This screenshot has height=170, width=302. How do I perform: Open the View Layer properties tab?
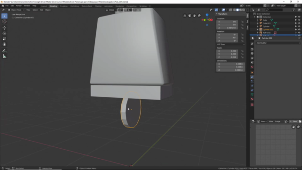click(x=252, y=58)
